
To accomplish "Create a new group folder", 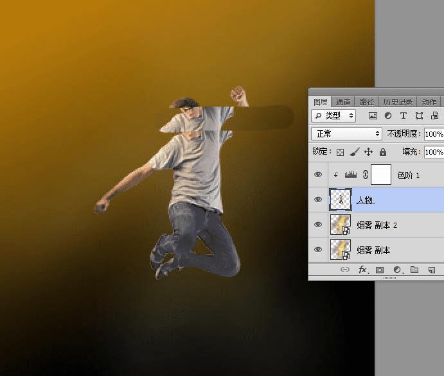I will pyautogui.click(x=414, y=270).
